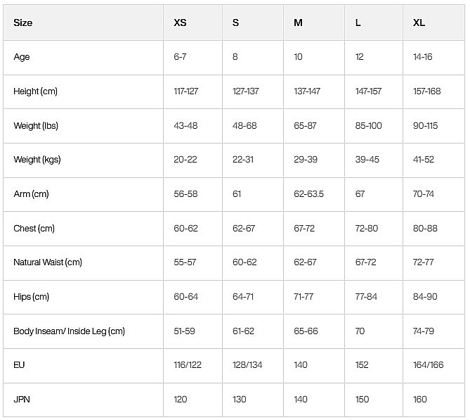
Task: Click the Age value 14-16
Action: (423, 57)
